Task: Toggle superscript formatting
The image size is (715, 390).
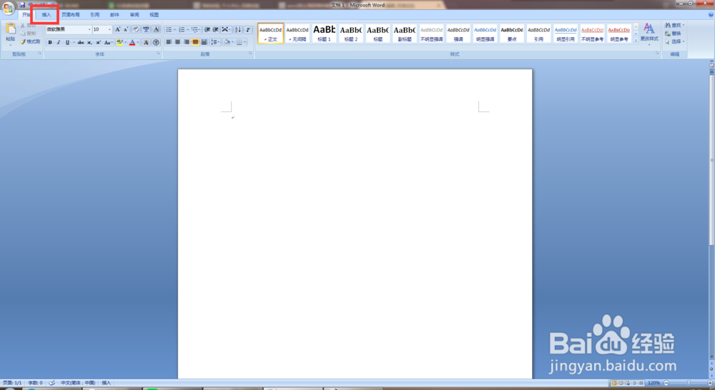Action: (98, 42)
